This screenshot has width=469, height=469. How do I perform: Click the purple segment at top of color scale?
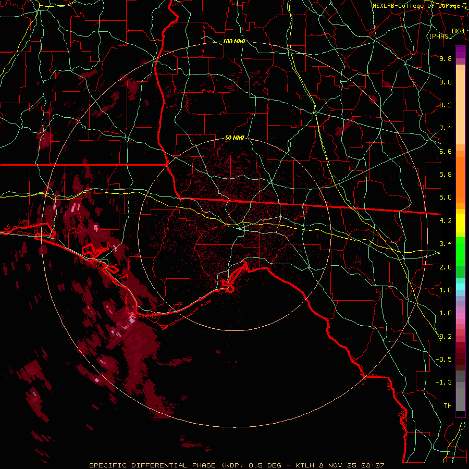460,52
